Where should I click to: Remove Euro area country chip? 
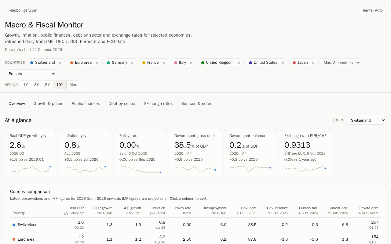[97, 63]
